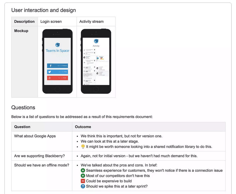Select Should we have an offline mode? cell
This screenshot has height=194, width=236.
(x=41, y=165)
